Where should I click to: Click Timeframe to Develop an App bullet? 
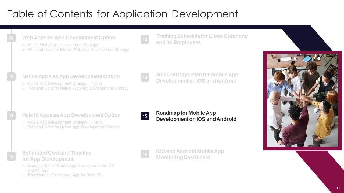point(64,175)
